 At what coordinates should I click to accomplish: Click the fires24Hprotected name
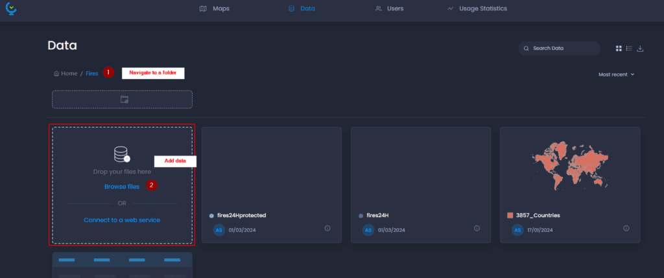pyautogui.click(x=241, y=215)
